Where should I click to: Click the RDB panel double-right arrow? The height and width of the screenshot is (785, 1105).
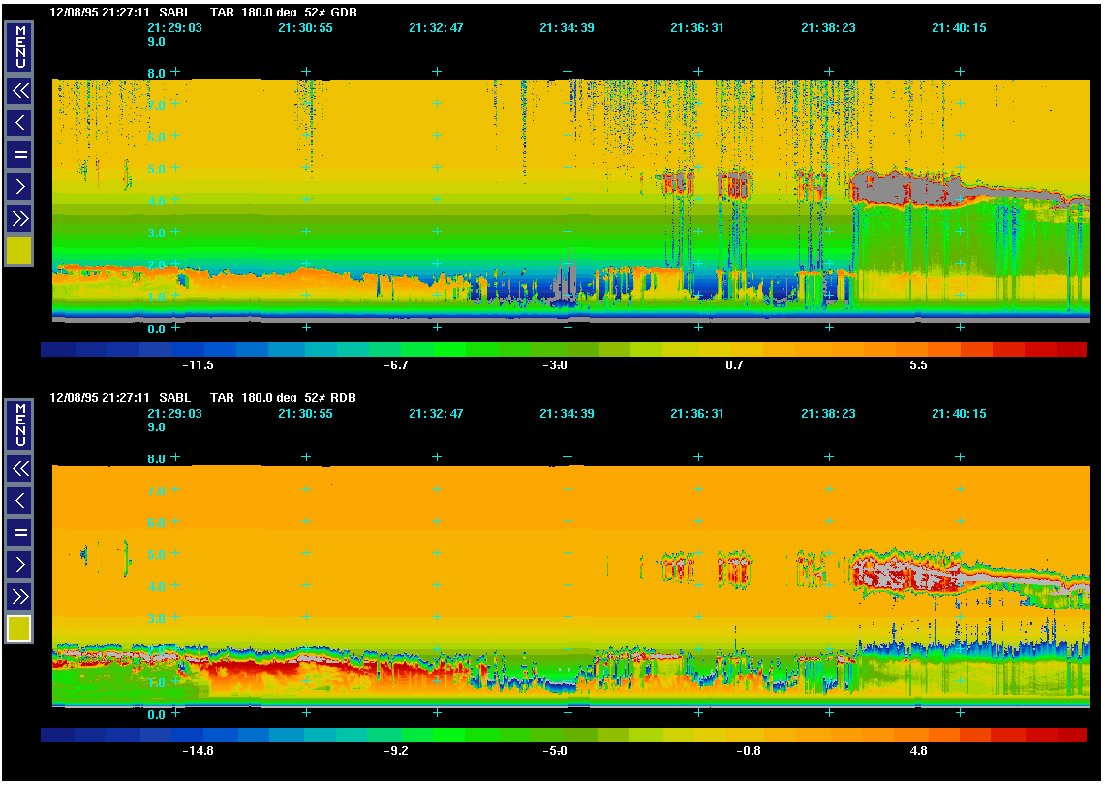[19, 596]
